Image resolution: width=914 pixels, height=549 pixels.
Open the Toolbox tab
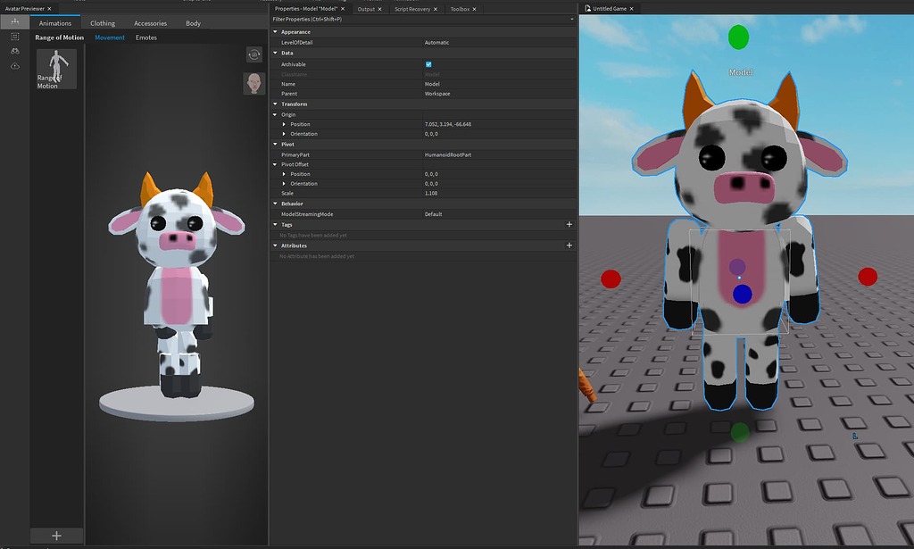459,8
